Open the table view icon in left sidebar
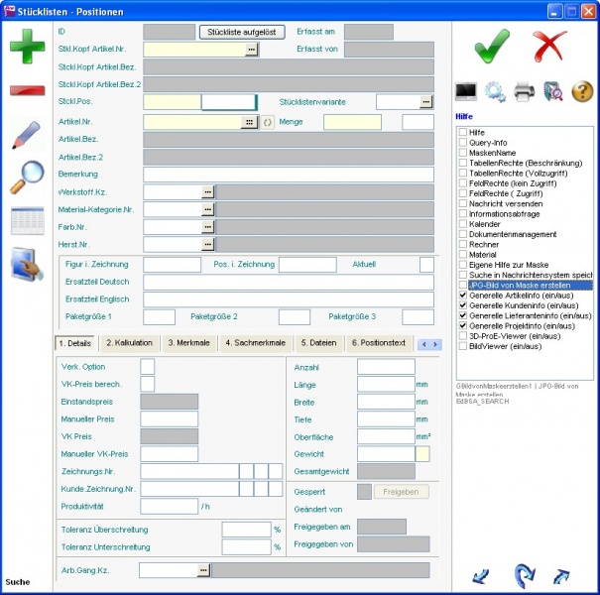The image size is (600, 595). (28, 221)
